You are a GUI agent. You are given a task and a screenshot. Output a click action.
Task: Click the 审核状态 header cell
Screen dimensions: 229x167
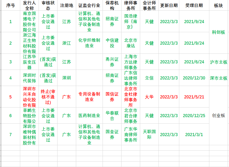click(x=48, y=5)
